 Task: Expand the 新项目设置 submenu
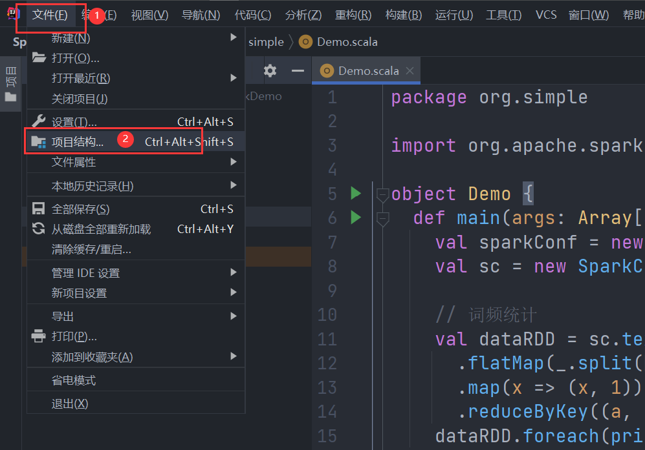(136, 292)
